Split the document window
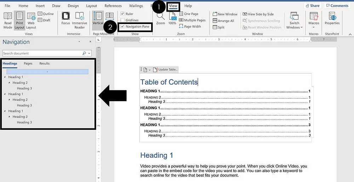Viewport: 354px width, 182px height. click(218, 27)
